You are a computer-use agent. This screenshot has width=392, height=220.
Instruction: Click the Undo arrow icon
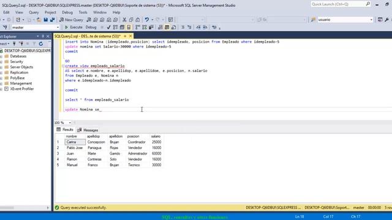coord(147,20)
